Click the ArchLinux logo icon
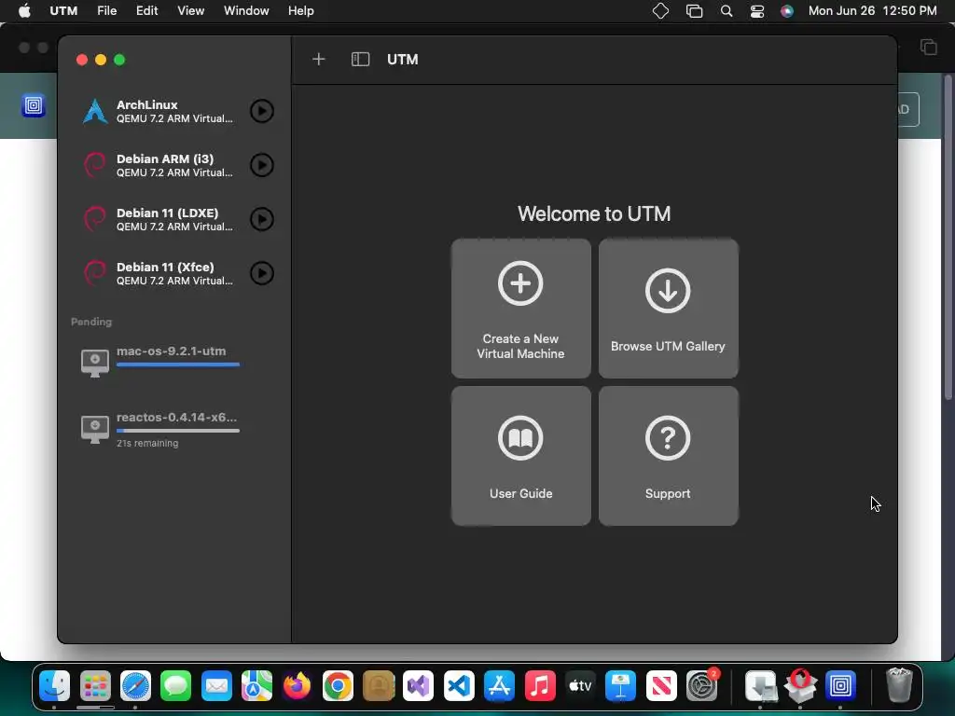955x716 pixels. click(95, 112)
